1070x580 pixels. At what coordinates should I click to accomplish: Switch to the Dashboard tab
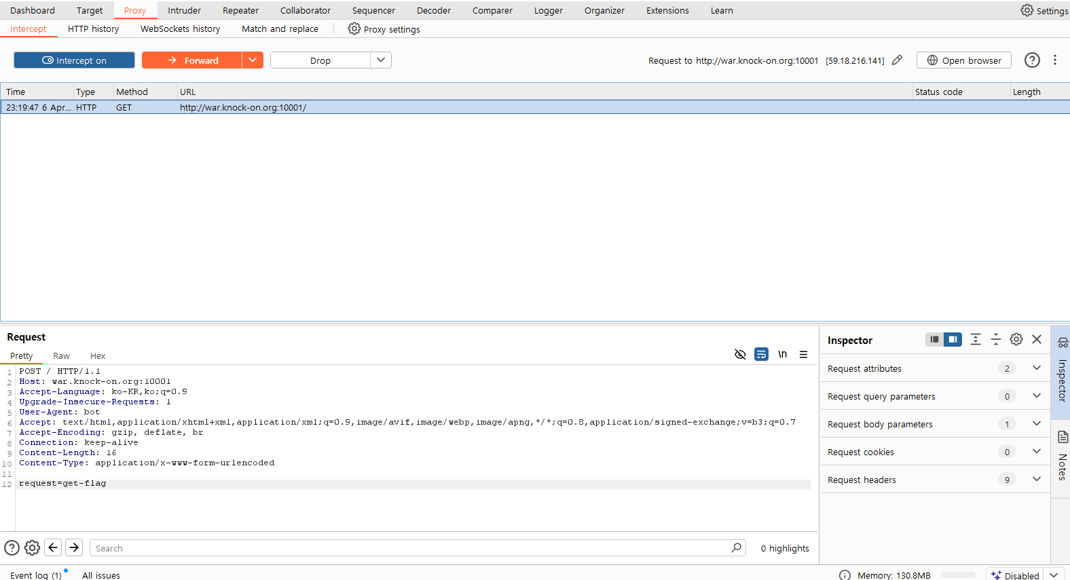point(33,10)
